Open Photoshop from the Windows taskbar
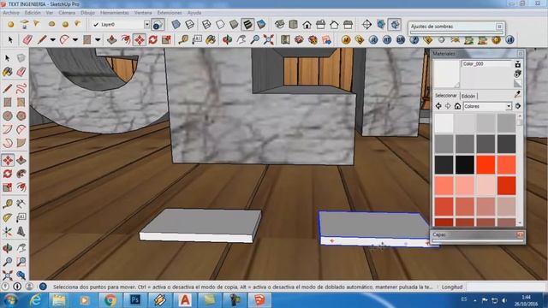This screenshot has height=308, width=548. [x=135, y=300]
